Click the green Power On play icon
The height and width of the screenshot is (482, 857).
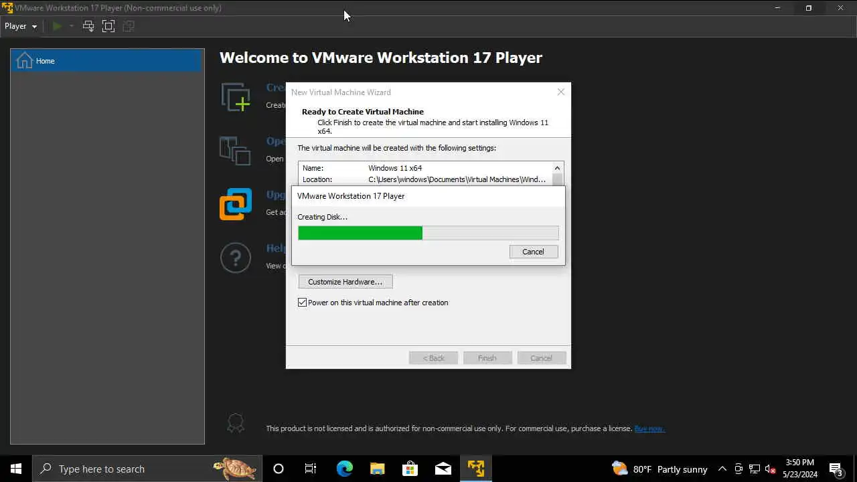pyautogui.click(x=57, y=26)
